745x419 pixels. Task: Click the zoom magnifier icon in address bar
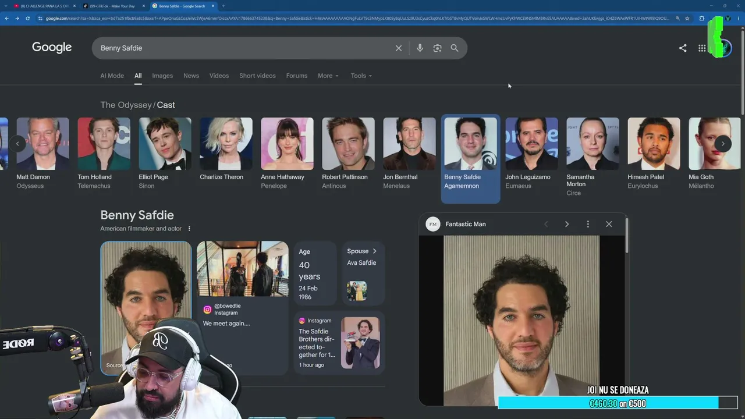tap(677, 18)
